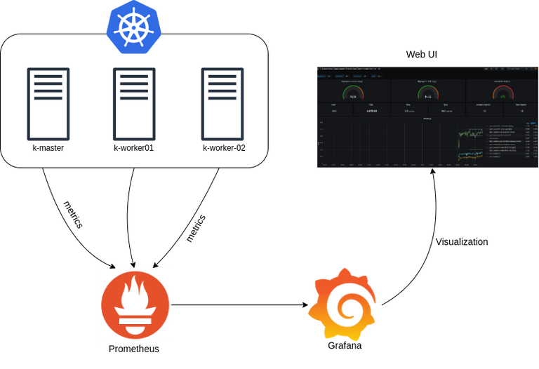
Task: Click the "k-master" label
Action: click(x=48, y=148)
